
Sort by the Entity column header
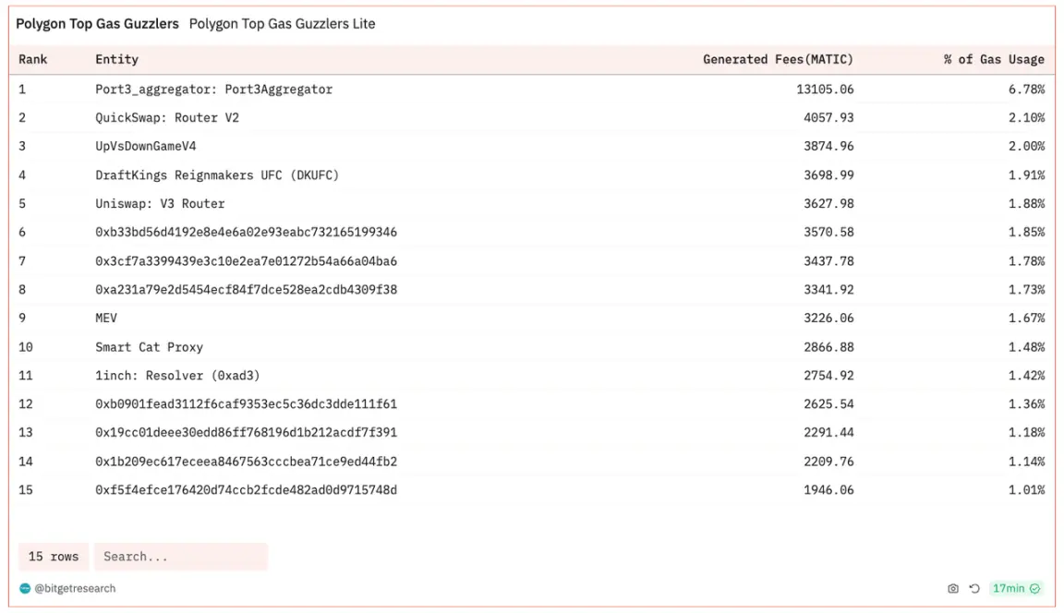tap(116, 59)
